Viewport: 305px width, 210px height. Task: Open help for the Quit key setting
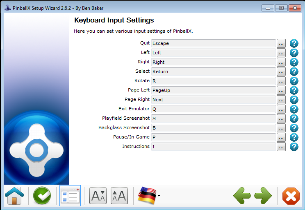[x=294, y=43]
